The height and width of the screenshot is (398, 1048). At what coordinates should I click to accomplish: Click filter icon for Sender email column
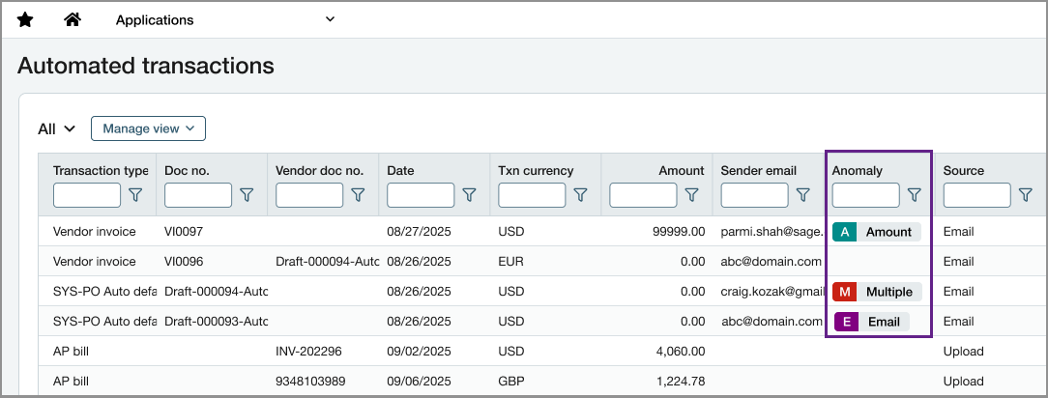[x=803, y=195]
